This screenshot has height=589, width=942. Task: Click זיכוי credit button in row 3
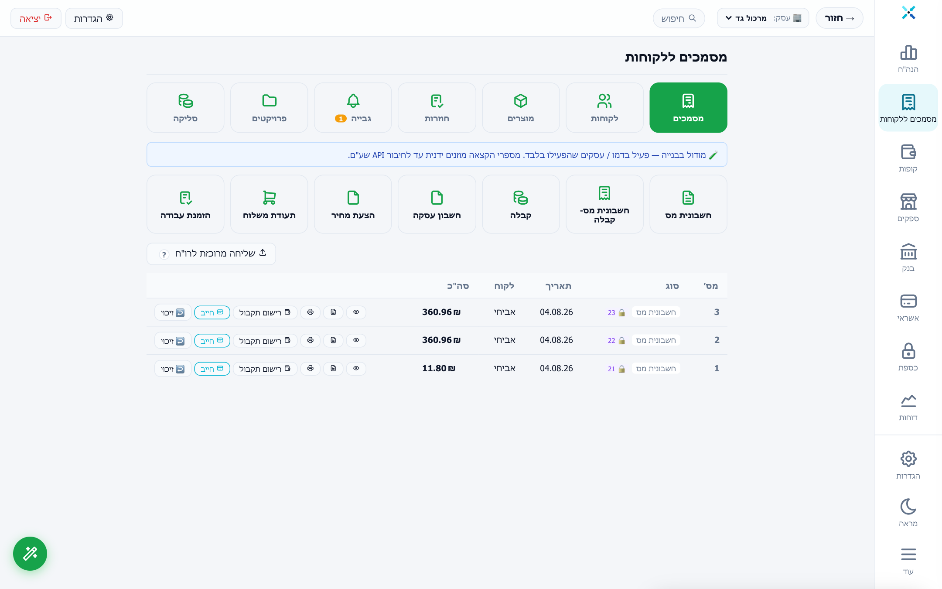click(173, 312)
